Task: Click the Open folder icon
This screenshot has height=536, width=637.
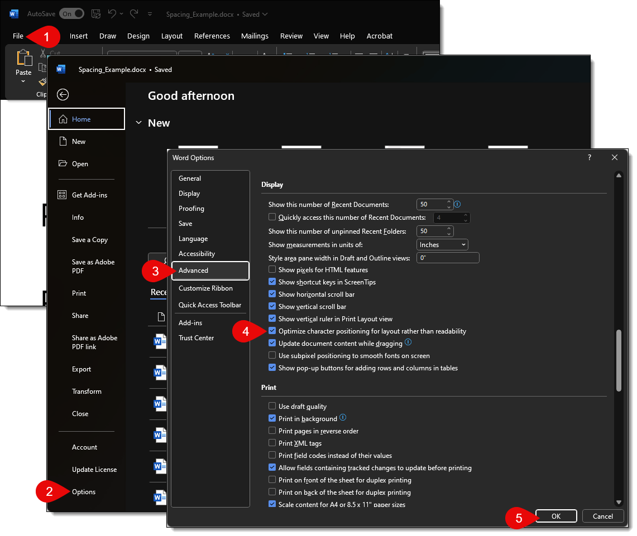Action: pos(63,163)
